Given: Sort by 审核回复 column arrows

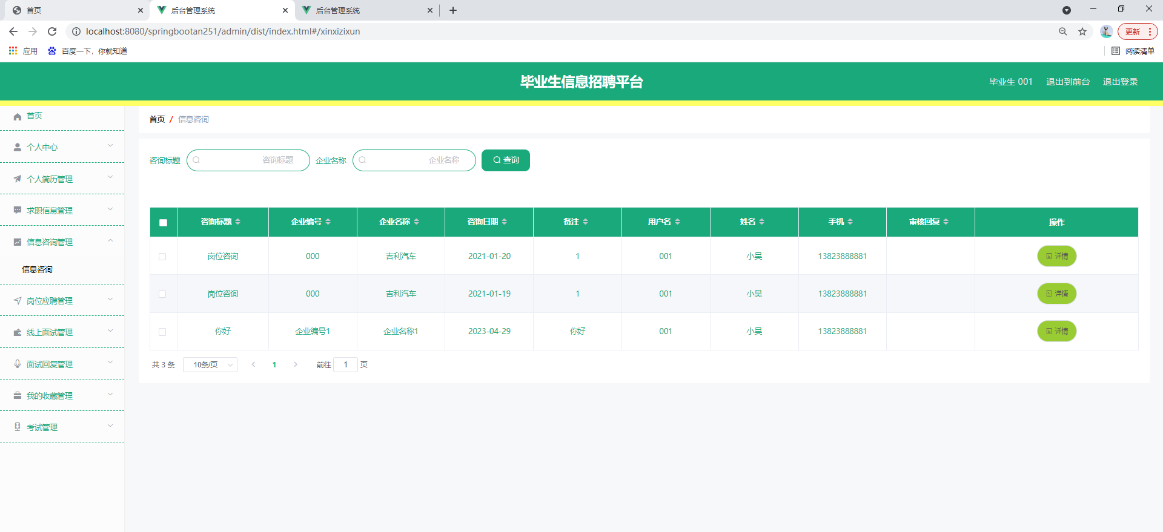Looking at the screenshot, I should 946,222.
